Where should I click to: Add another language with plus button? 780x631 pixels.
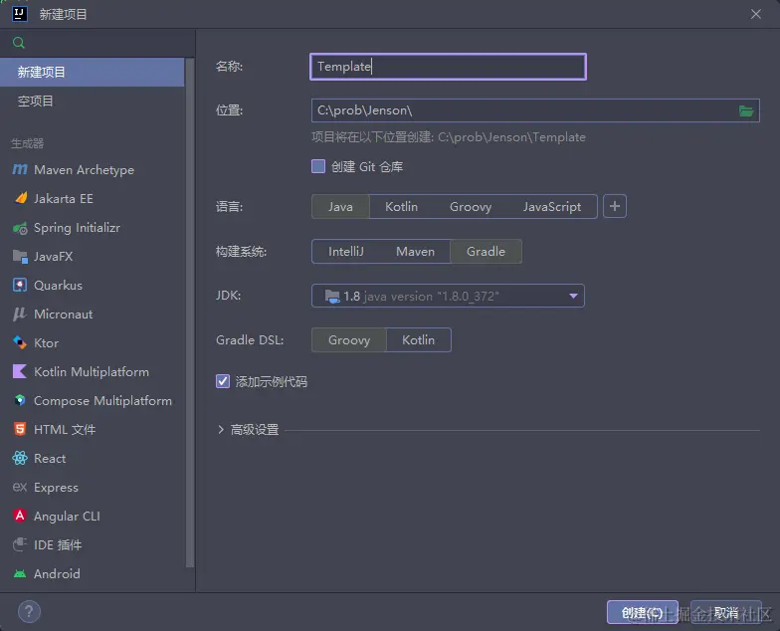tap(615, 206)
